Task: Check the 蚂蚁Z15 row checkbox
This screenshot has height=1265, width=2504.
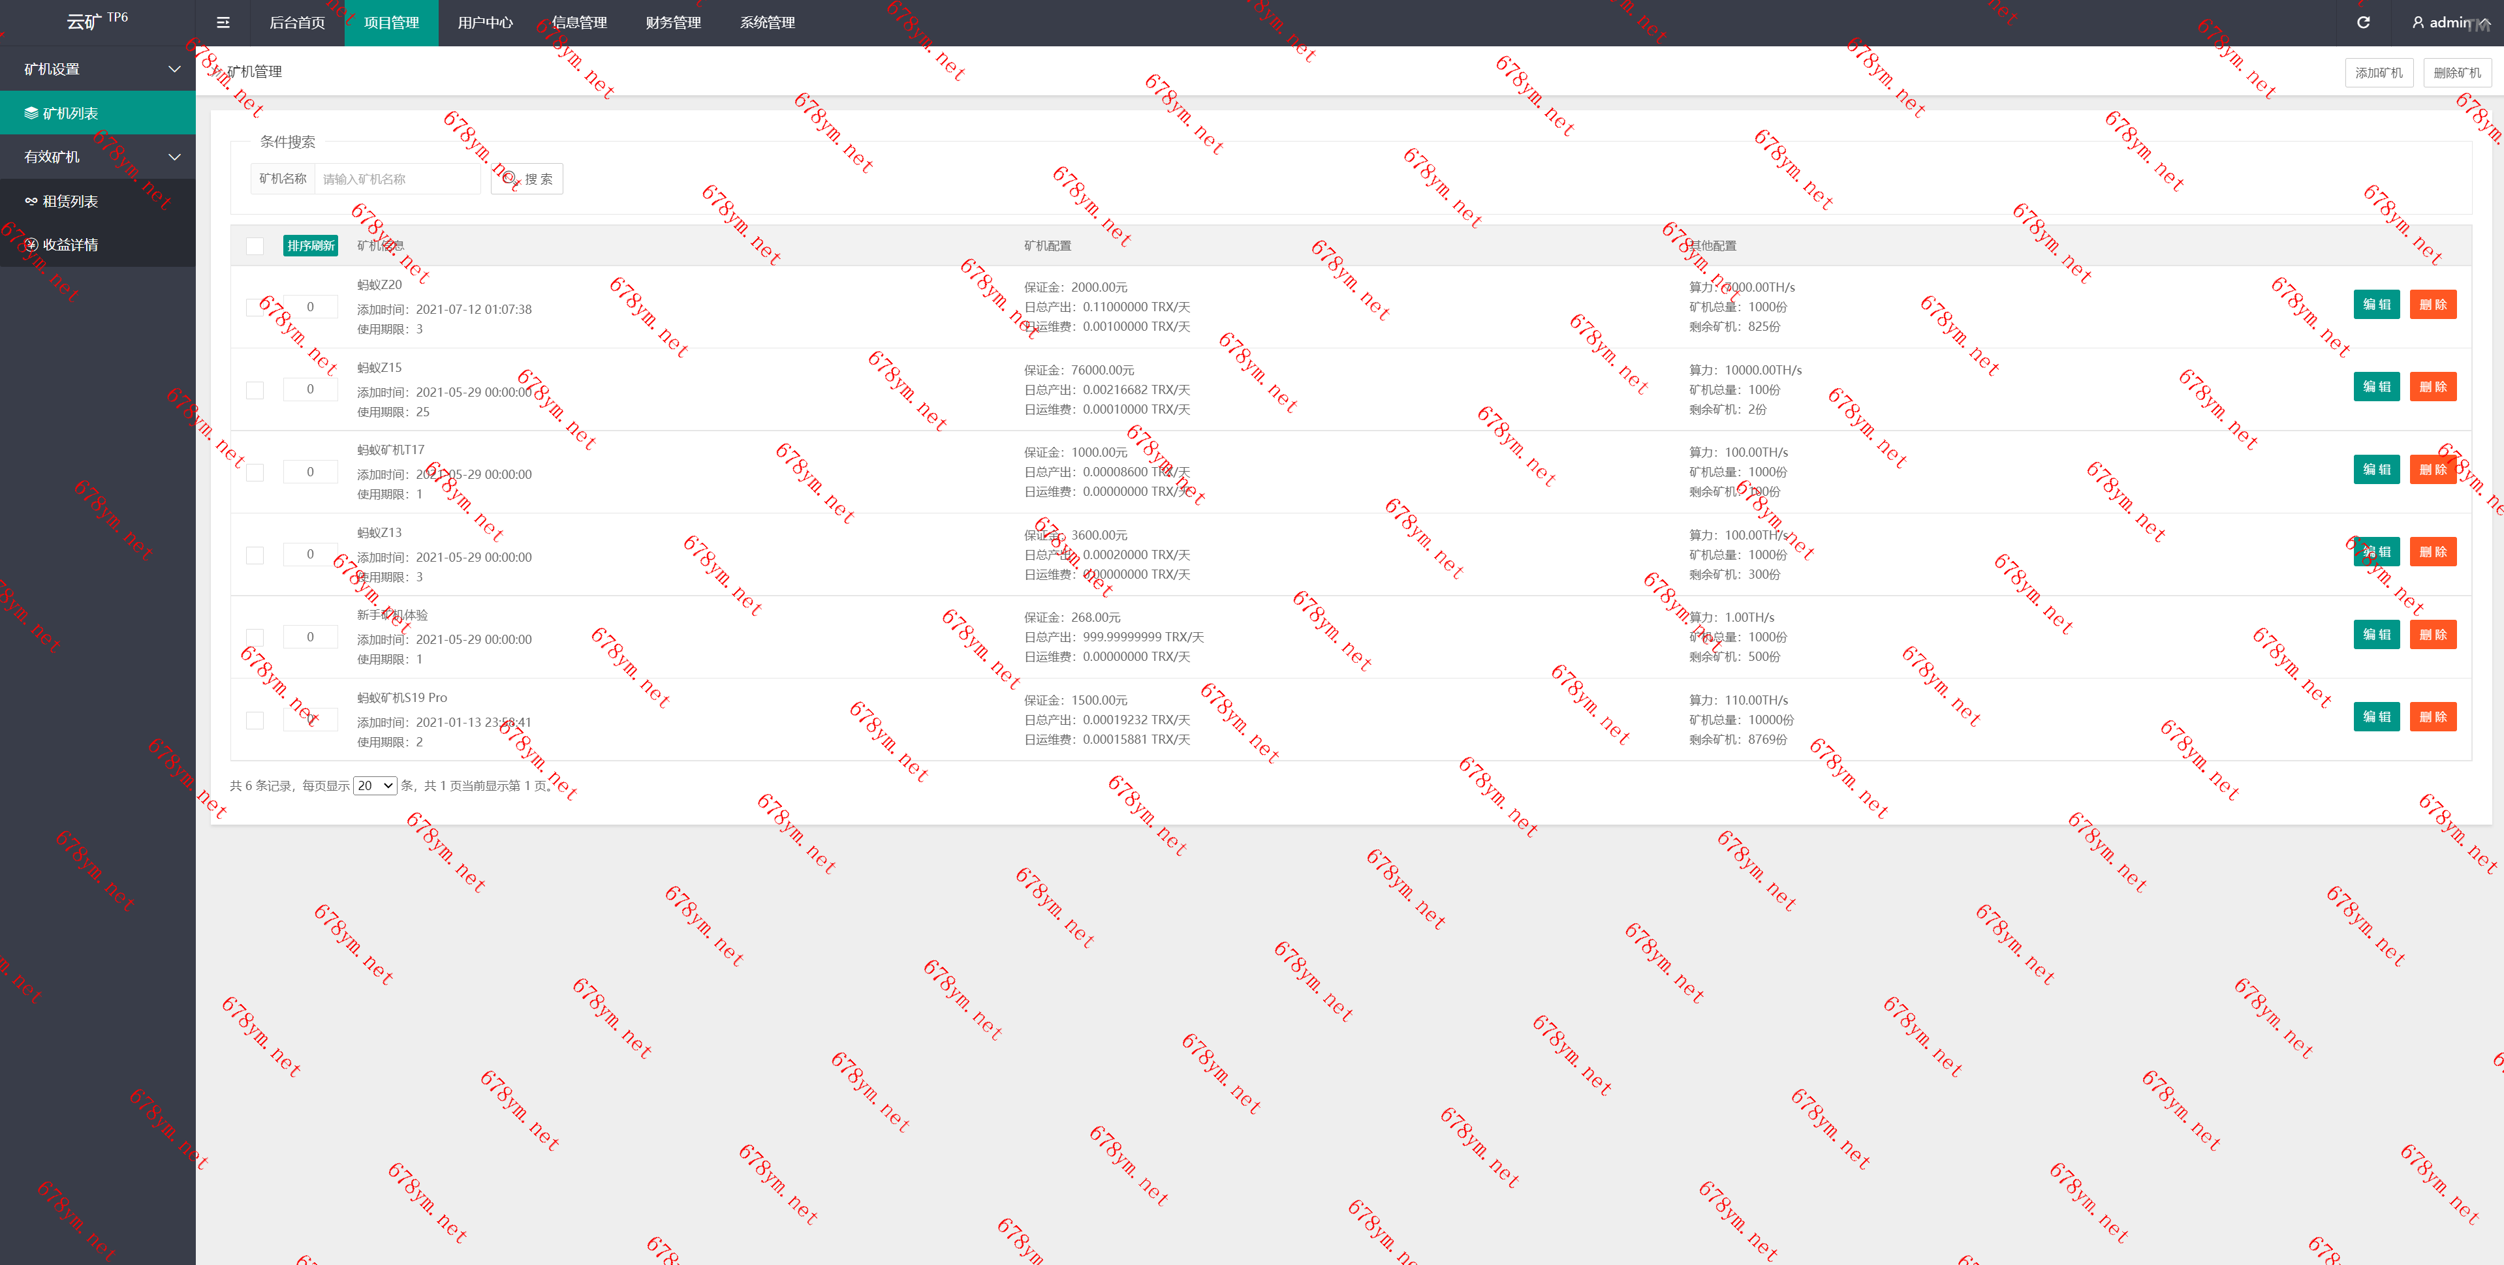Action: 255,389
